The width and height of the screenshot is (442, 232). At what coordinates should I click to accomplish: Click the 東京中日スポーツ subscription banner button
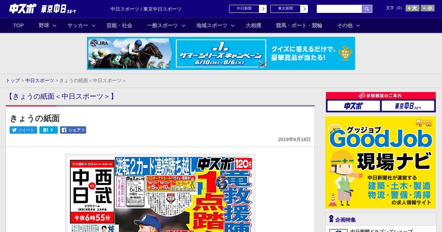coord(408,106)
